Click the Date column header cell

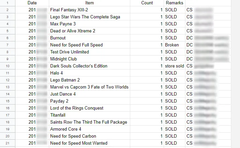[32, 3]
